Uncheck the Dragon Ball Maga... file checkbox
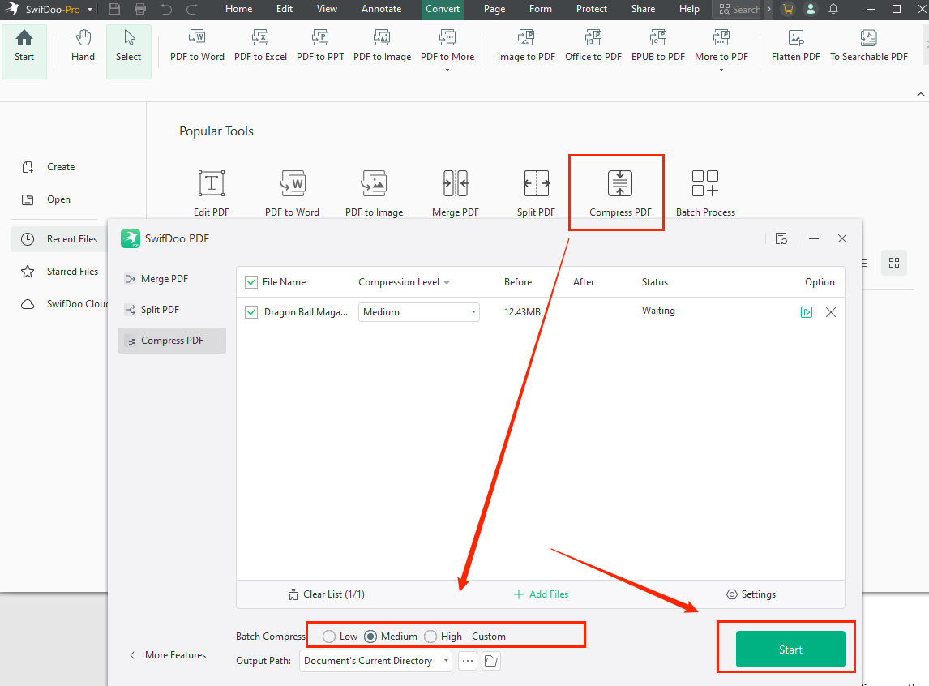The image size is (929, 686). [251, 312]
